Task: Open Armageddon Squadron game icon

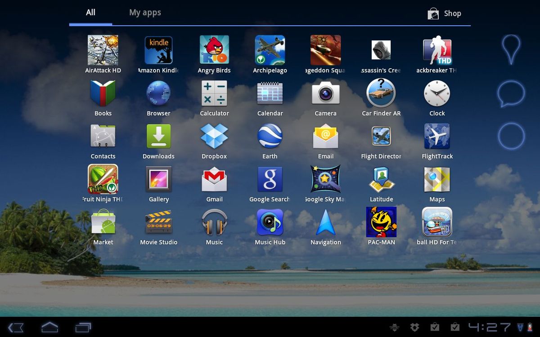Action: coord(325,50)
